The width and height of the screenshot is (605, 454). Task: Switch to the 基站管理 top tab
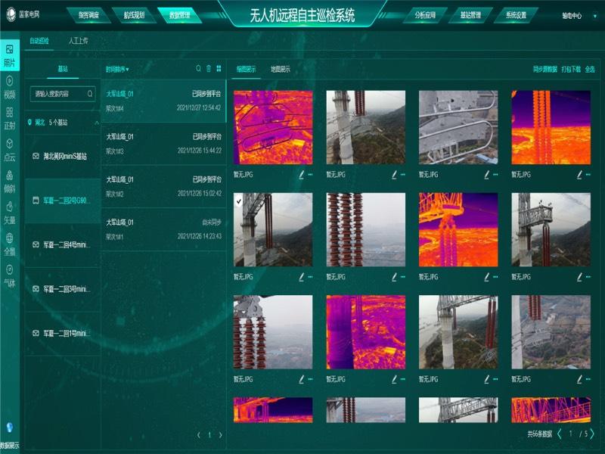pos(470,15)
